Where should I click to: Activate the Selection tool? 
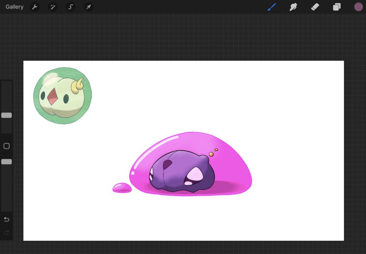click(70, 7)
